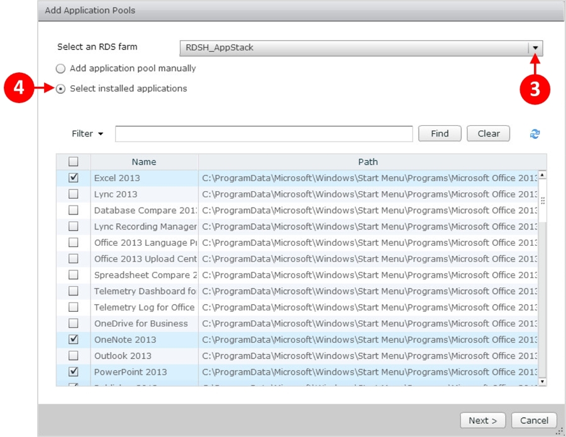Check the Office 2013 Language checkbox
The image size is (566, 437).
[x=74, y=242]
